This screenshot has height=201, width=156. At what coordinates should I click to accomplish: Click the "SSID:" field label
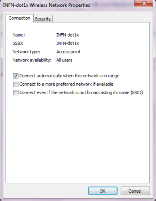18,43
